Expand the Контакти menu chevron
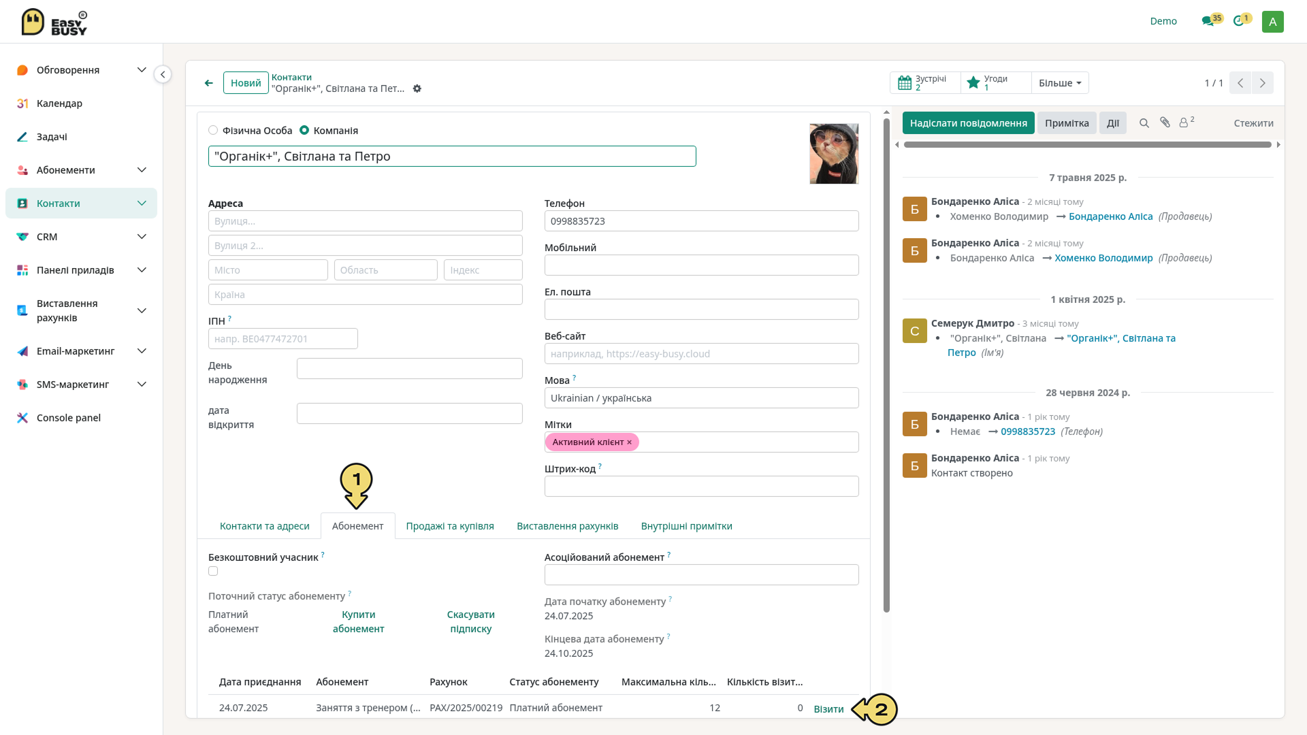1307x735 pixels. (x=142, y=203)
